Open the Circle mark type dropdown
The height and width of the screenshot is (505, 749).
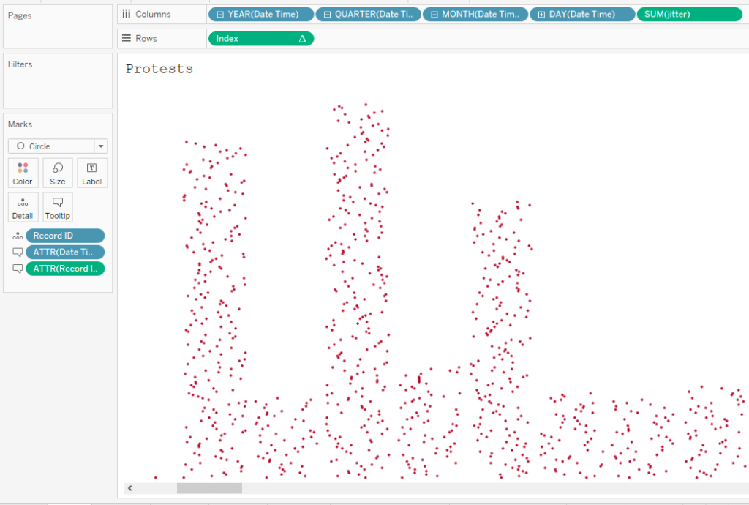(101, 146)
